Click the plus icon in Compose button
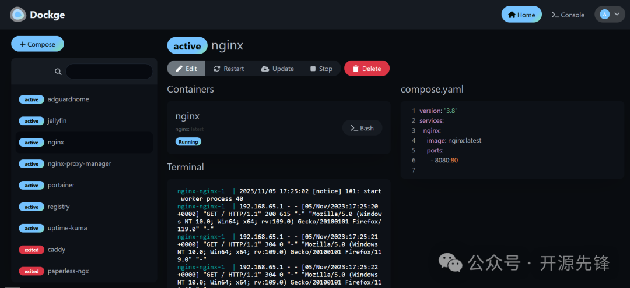 pyautogui.click(x=23, y=44)
